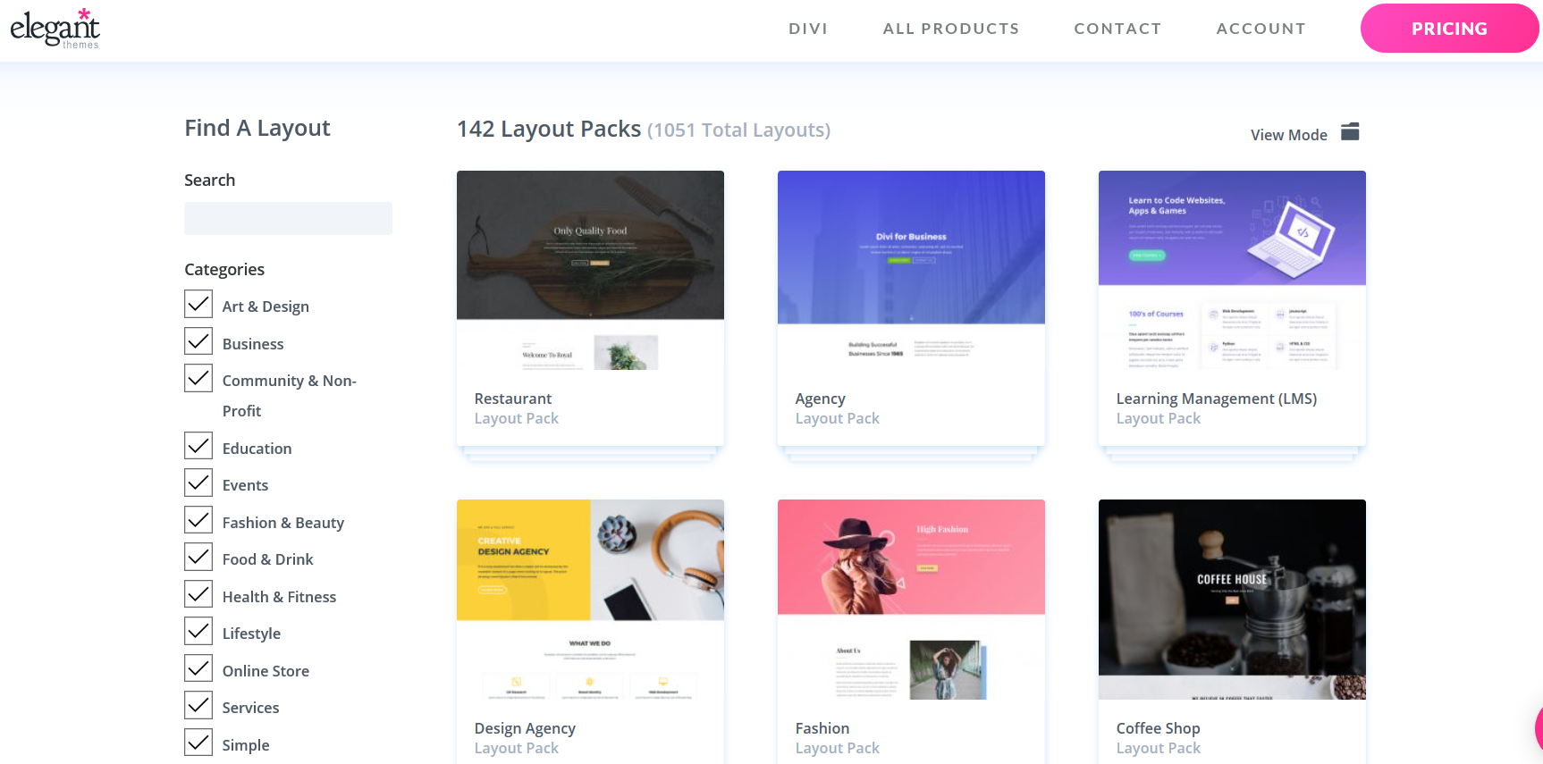Uncheck the Online Store checkbox
This screenshot has height=764, width=1543.
[x=198, y=668]
